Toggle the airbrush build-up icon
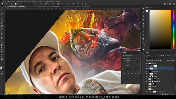This screenshot has width=176, height=99. click(58, 4)
